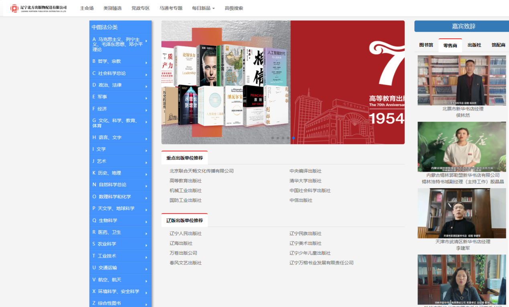Screen dimensions: 509x307
Task: Visit the 辽宁人民出版社 publisher link
Action: [x=185, y=234]
